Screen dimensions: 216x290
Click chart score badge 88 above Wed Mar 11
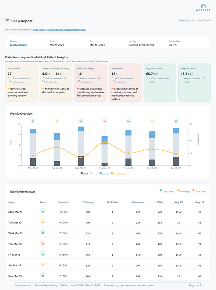tap(81, 121)
